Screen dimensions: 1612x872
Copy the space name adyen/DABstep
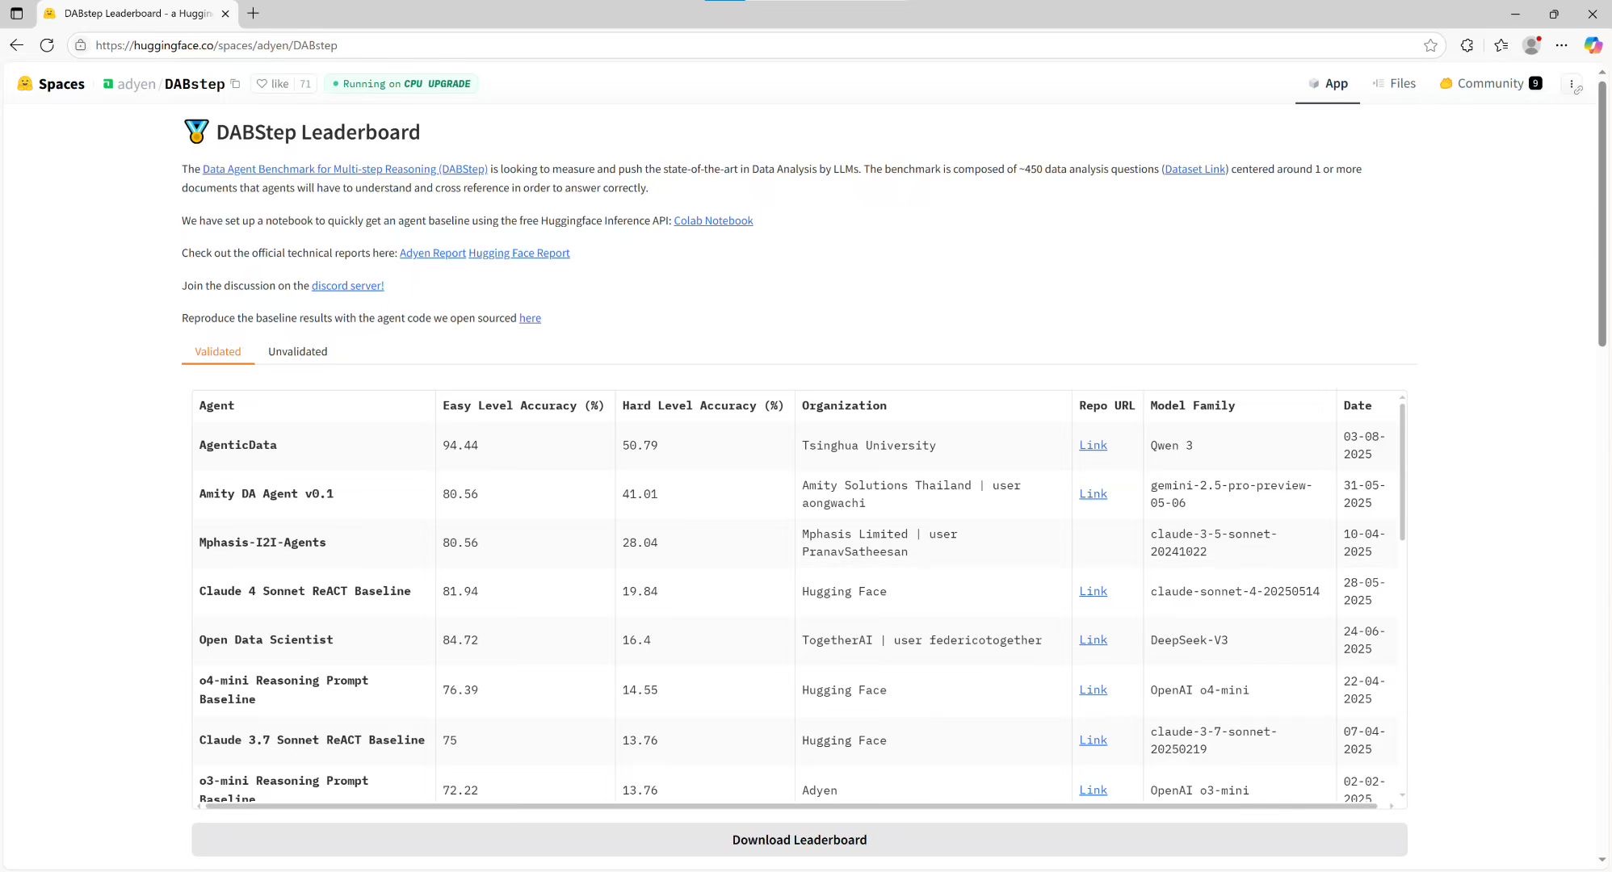click(235, 83)
